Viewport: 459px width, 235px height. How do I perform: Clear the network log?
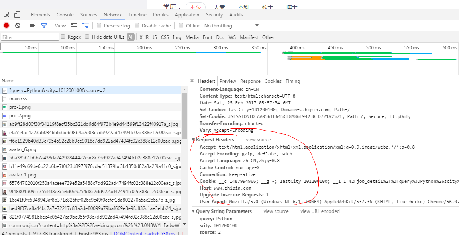click(18, 25)
